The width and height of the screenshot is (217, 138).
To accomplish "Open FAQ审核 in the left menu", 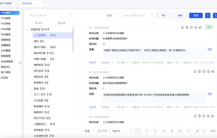I will tap(6, 24).
